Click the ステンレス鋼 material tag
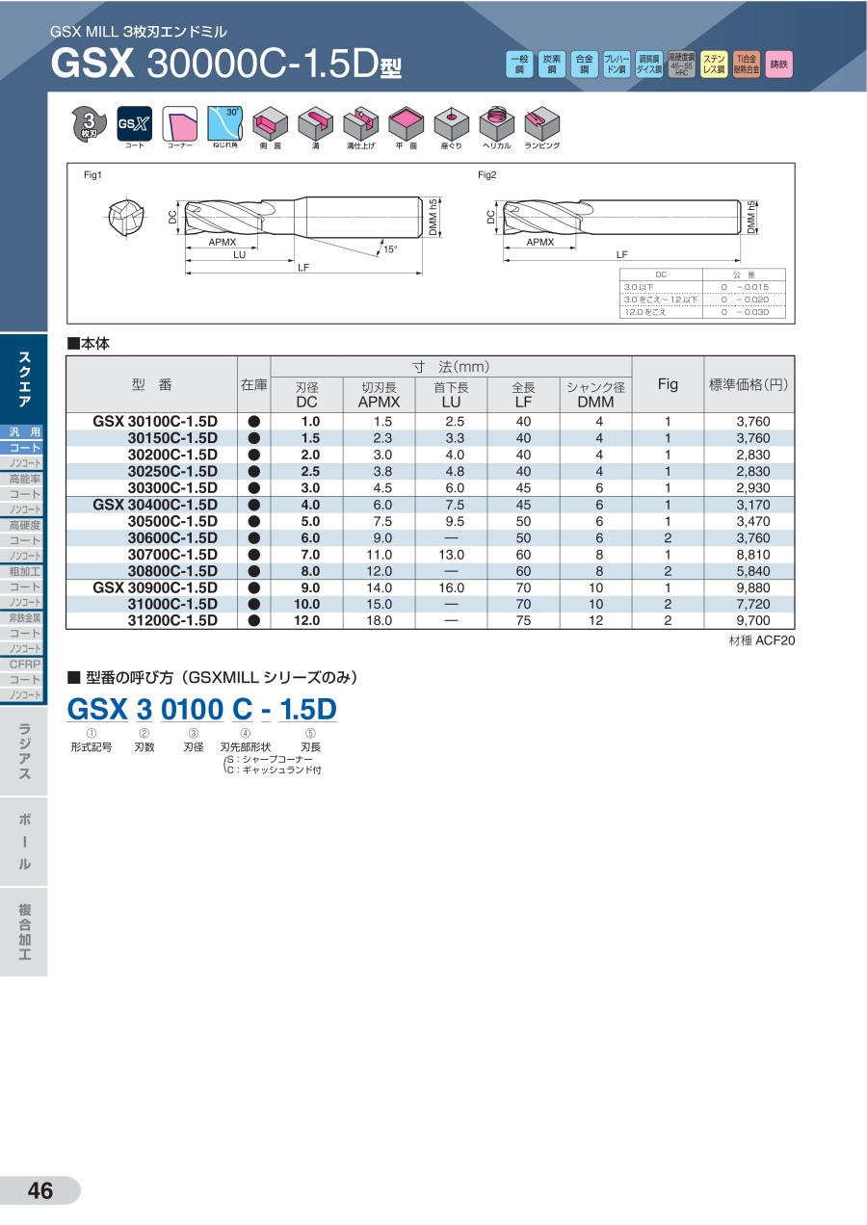 pyautogui.click(x=714, y=65)
